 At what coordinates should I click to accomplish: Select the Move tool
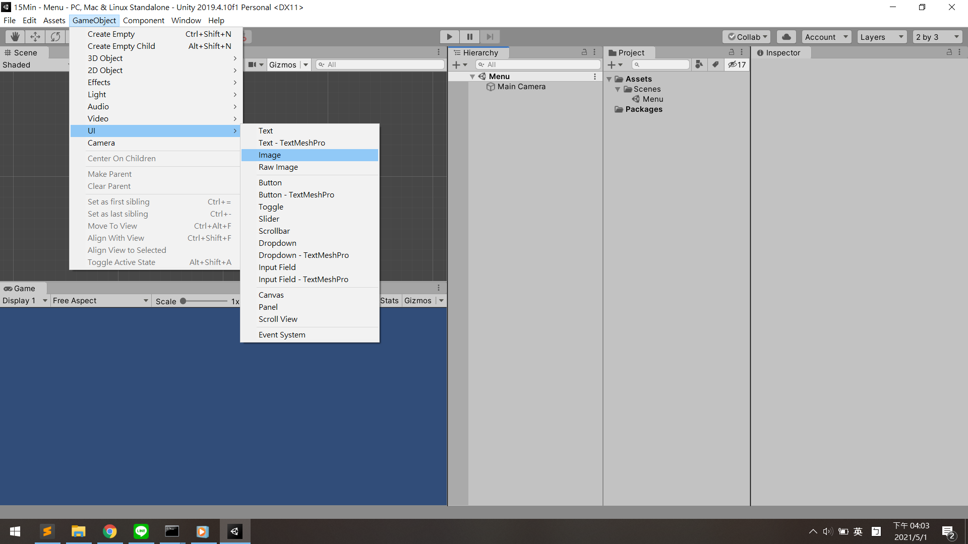coord(35,37)
